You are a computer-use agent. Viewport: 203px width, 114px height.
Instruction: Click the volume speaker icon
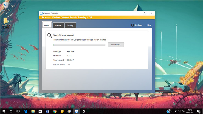tap(183, 111)
